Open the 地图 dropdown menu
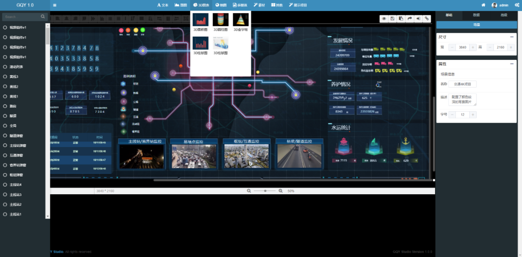 (221, 5)
